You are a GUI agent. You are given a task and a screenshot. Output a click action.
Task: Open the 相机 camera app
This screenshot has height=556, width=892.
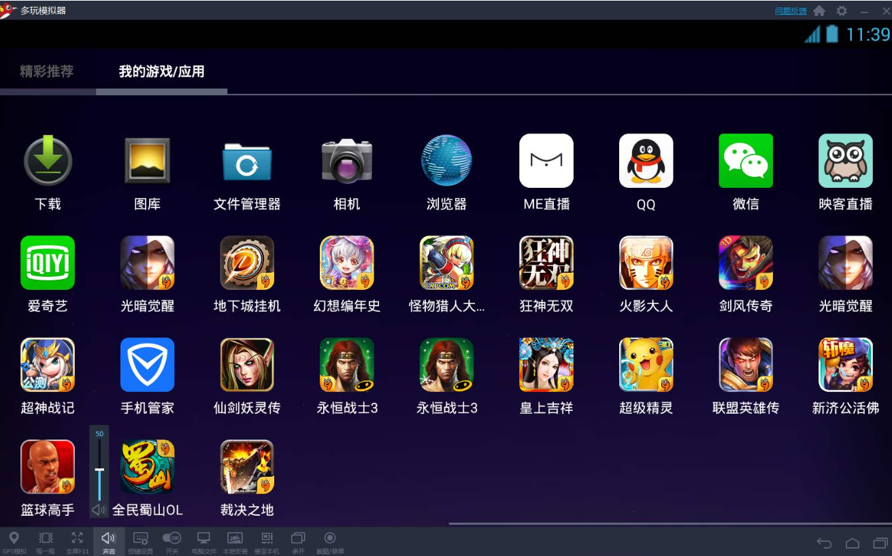(x=347, y=161)
